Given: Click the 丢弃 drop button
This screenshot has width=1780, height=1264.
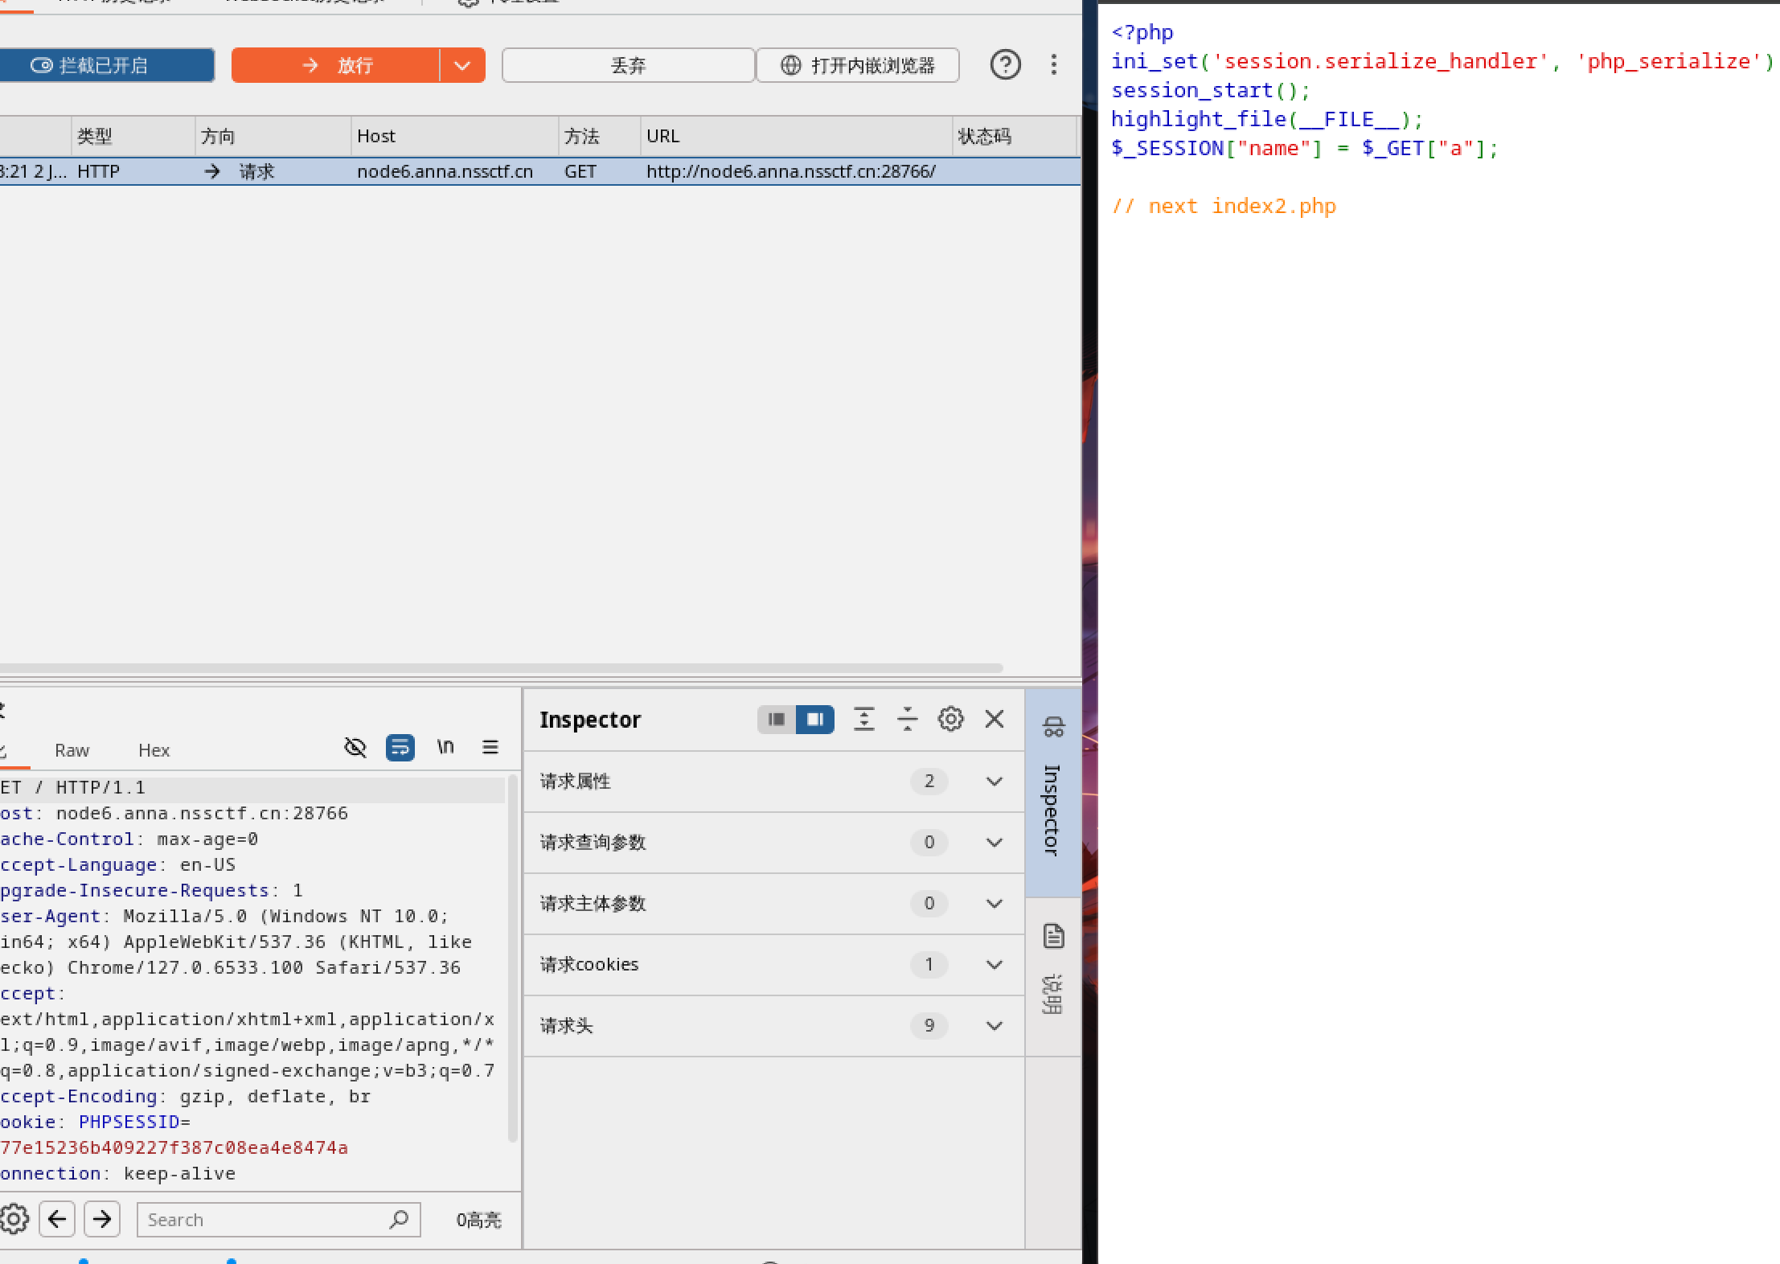Looking at the screenshot, I should point(628,65).
